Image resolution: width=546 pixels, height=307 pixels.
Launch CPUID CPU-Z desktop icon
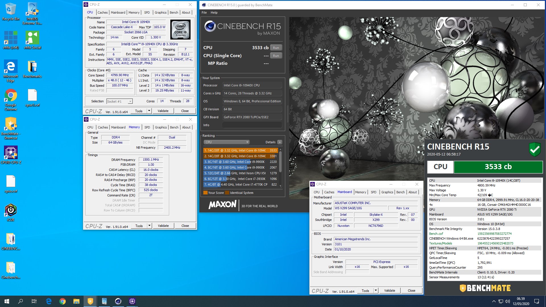tap(11, 155)
